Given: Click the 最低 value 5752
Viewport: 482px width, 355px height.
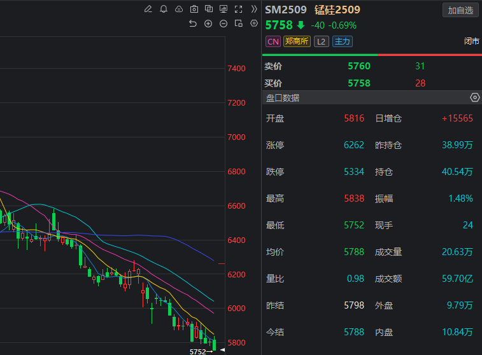Looking at the screenshot, I should [354, 225].
